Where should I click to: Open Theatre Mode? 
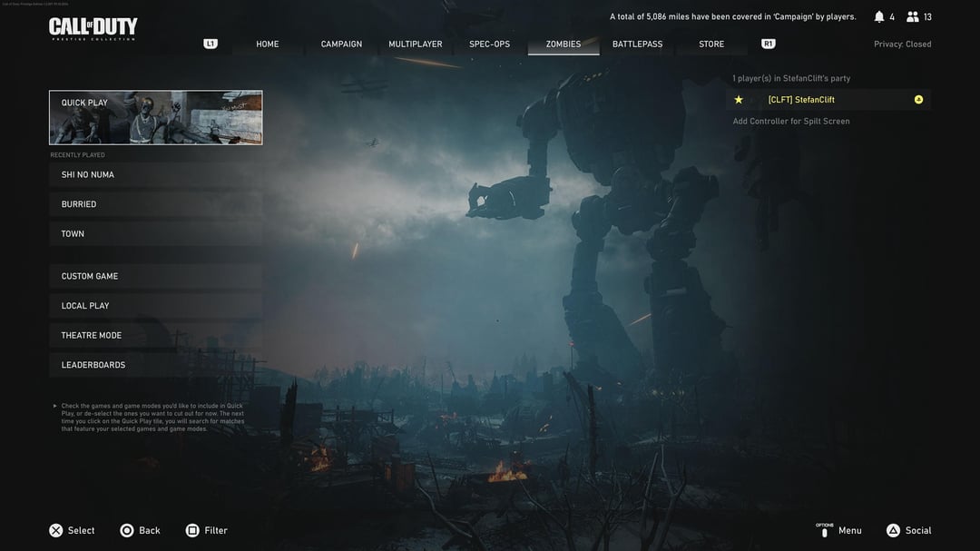tap(156, 335)
